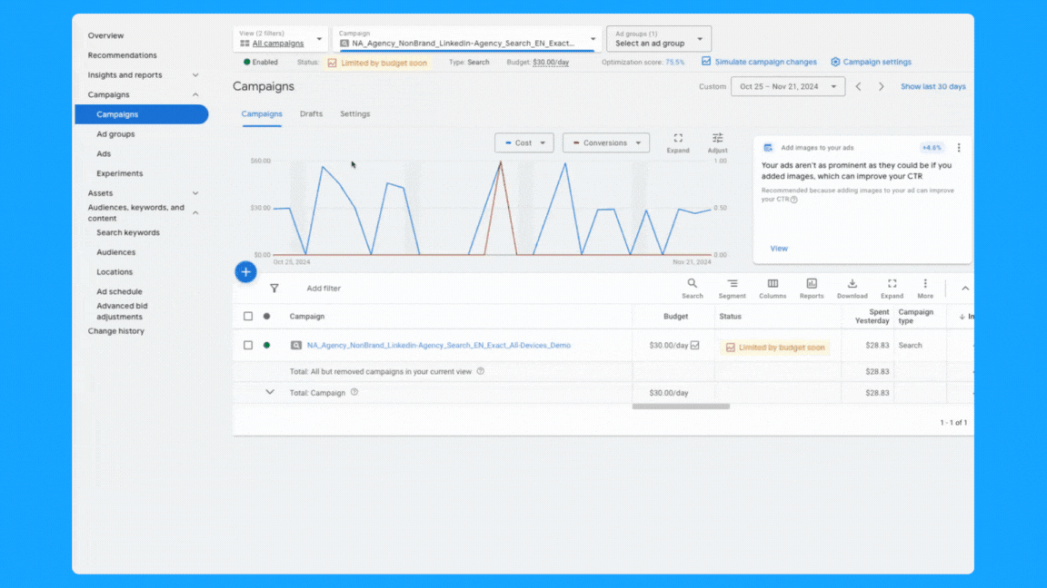Screen dimensions: 1047x588
Task: Open the Reports tool
Action: (812, 289)
